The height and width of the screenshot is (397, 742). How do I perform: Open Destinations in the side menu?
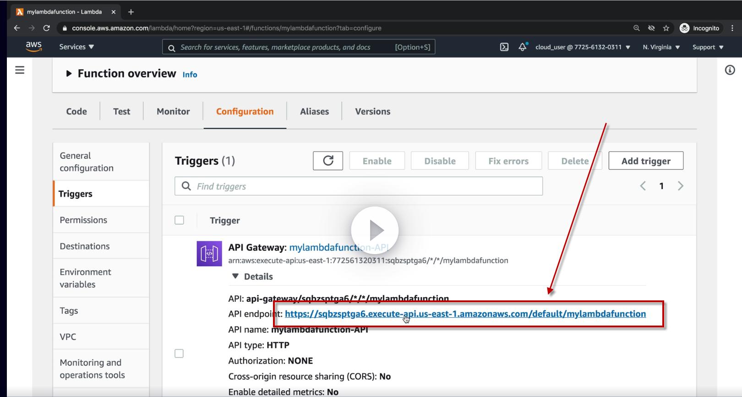(101, 246)
